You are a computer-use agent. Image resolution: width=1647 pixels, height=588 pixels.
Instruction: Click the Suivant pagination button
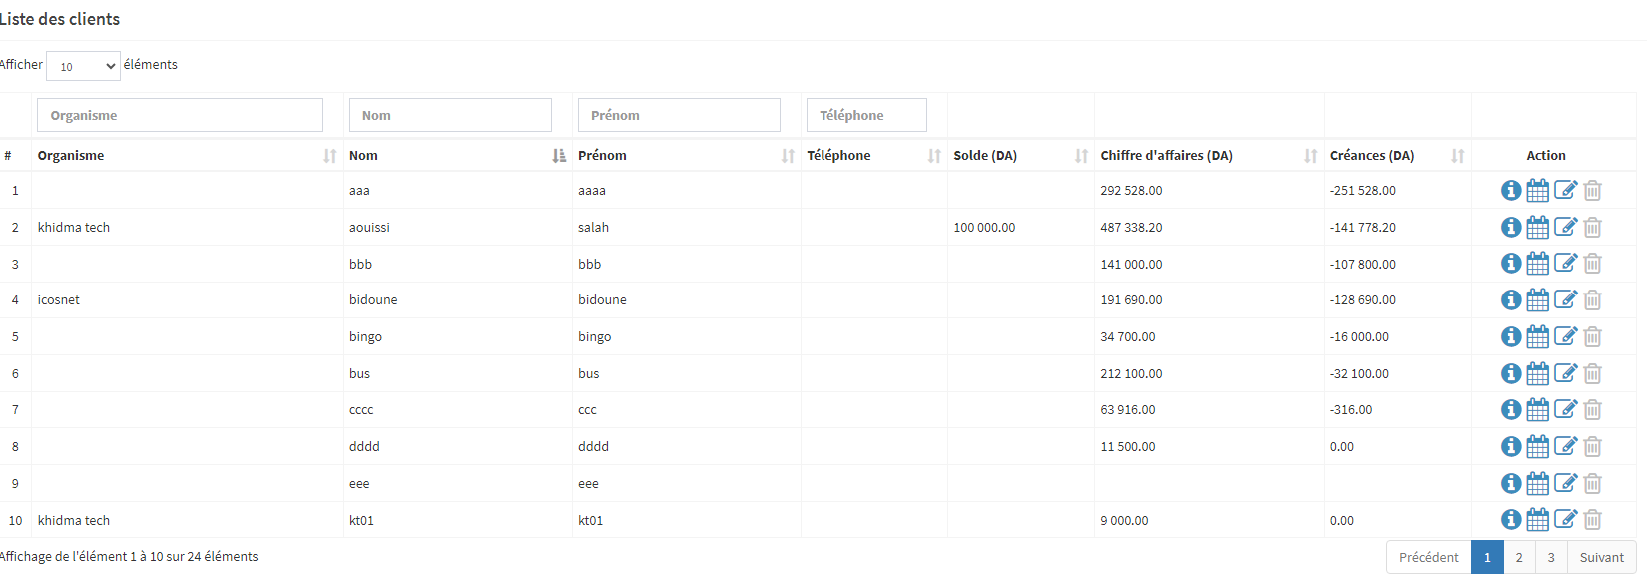(1601, 557)
